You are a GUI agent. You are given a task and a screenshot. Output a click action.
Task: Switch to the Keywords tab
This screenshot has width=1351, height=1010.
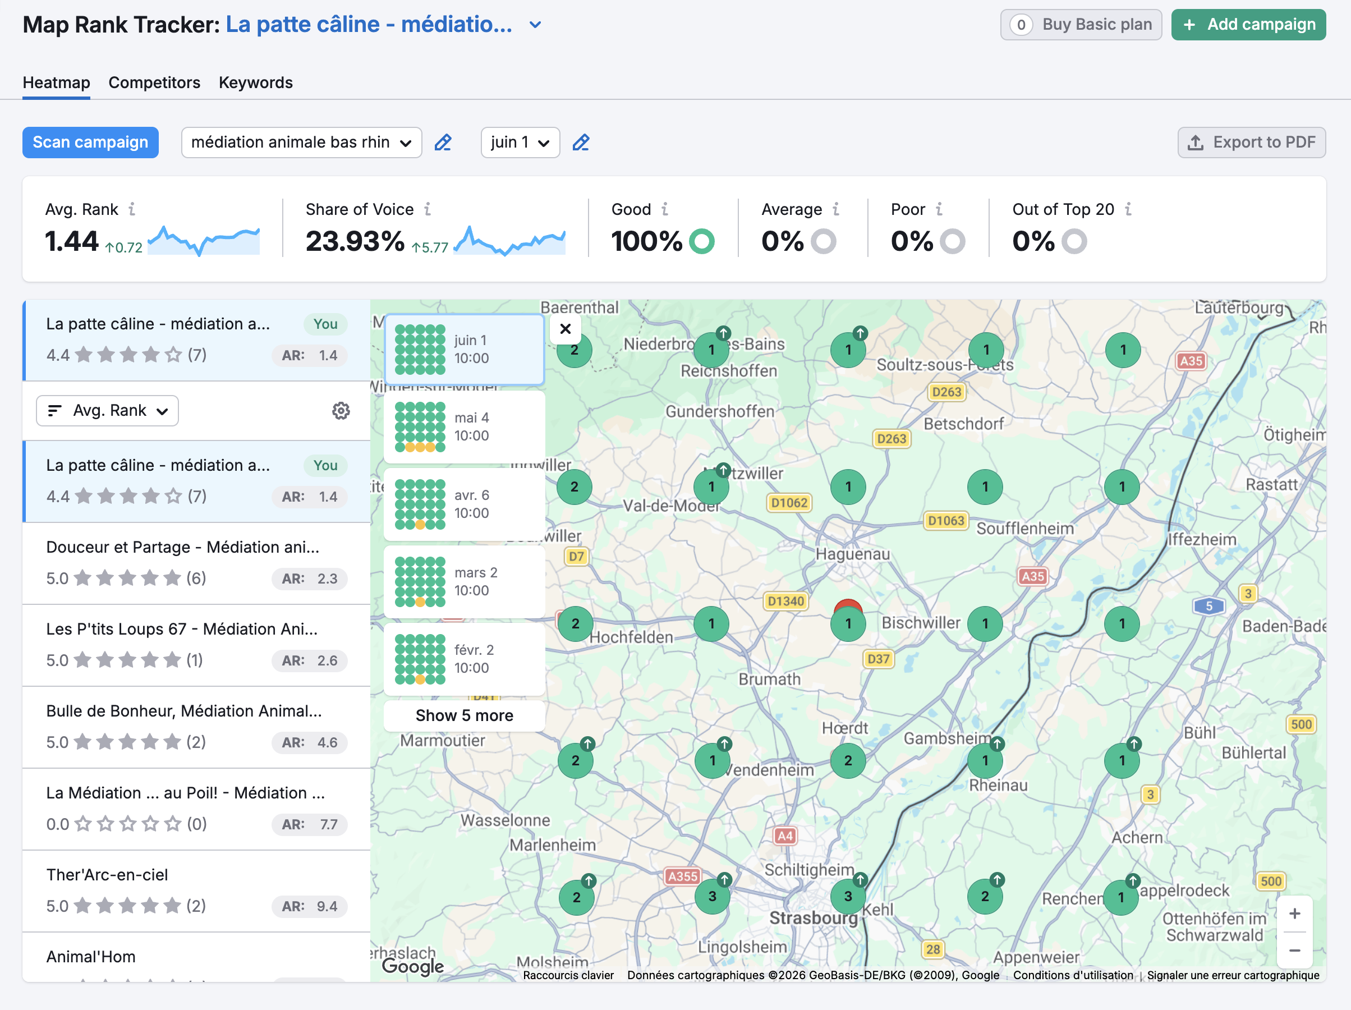[x=255, y=82]
